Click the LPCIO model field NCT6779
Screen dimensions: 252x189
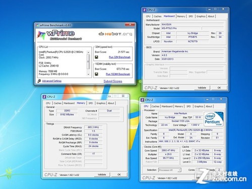[193, 41]
